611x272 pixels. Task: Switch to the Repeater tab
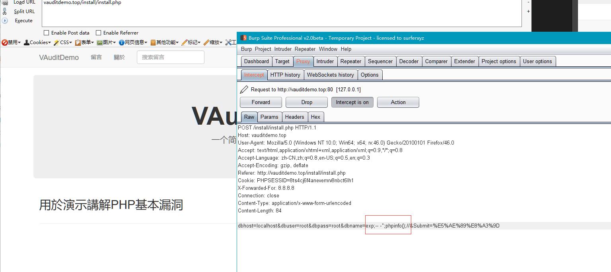click(351, 62)
